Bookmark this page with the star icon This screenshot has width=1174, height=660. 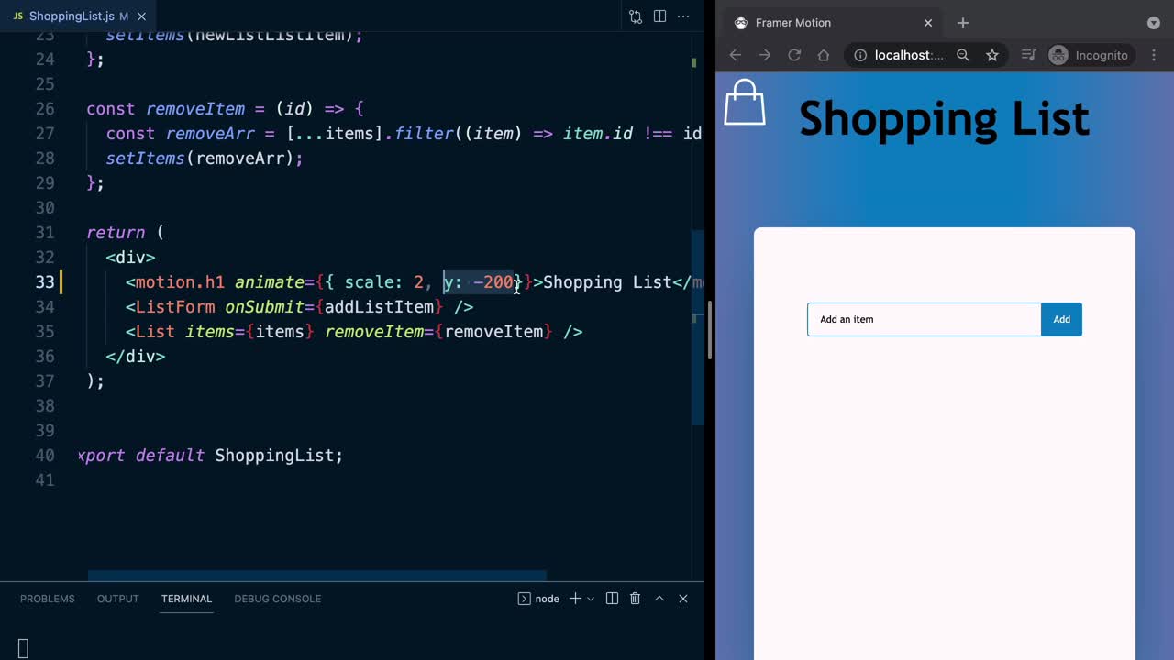pyautogui.click(x=991, y=55)
